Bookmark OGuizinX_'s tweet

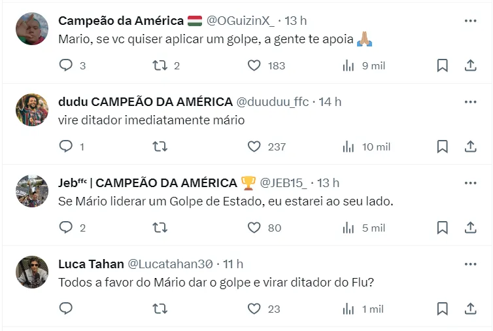[442, 65]
